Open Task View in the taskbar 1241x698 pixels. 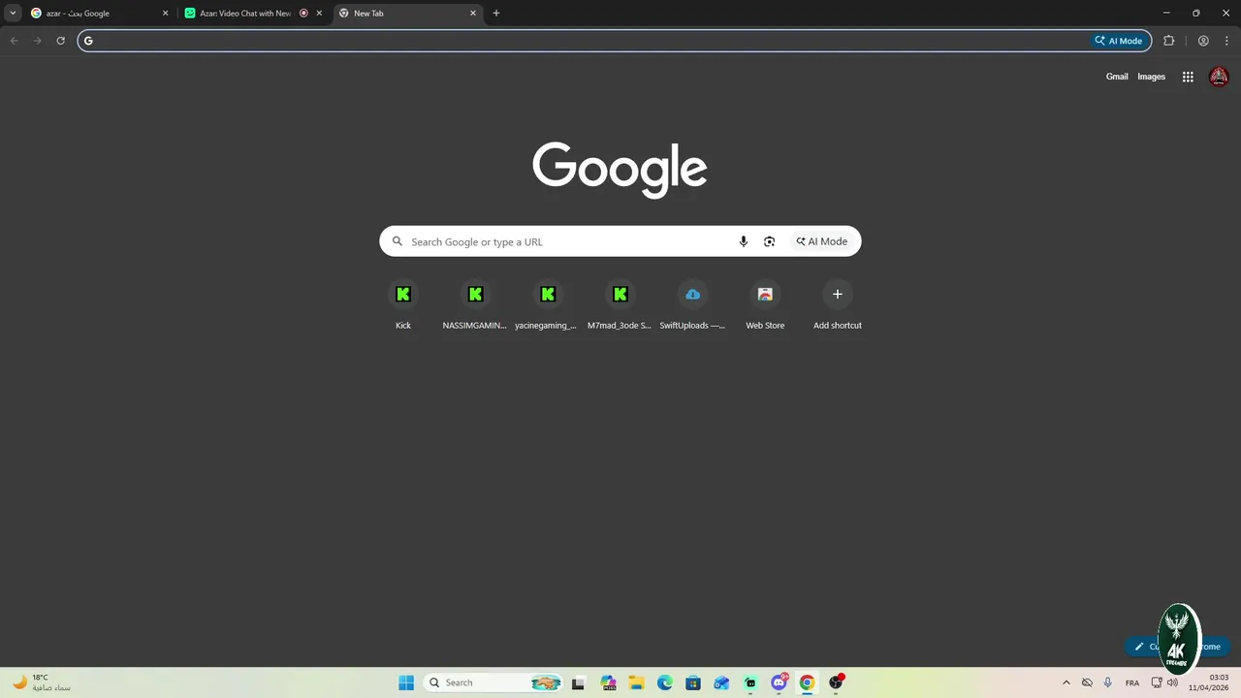point(578,682)
